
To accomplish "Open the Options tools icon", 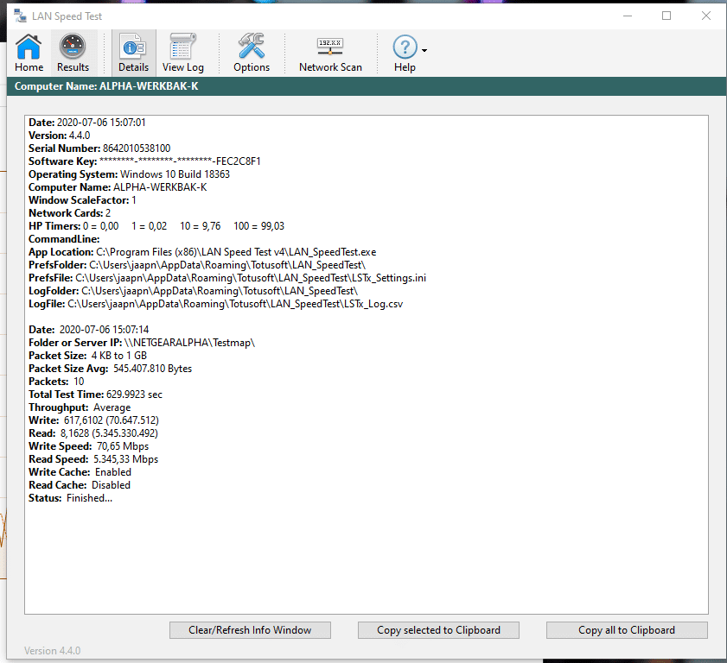I will (252, 53).
